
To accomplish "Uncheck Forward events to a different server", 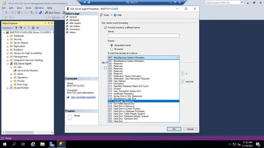I will click(x=106, y=28).
